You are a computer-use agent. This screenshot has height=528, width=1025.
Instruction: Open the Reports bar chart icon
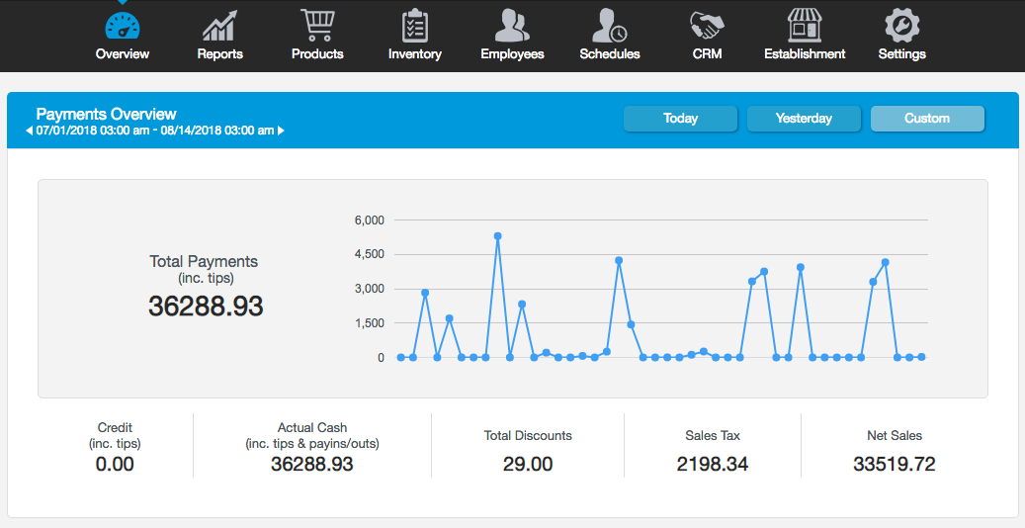click(219, 24)
